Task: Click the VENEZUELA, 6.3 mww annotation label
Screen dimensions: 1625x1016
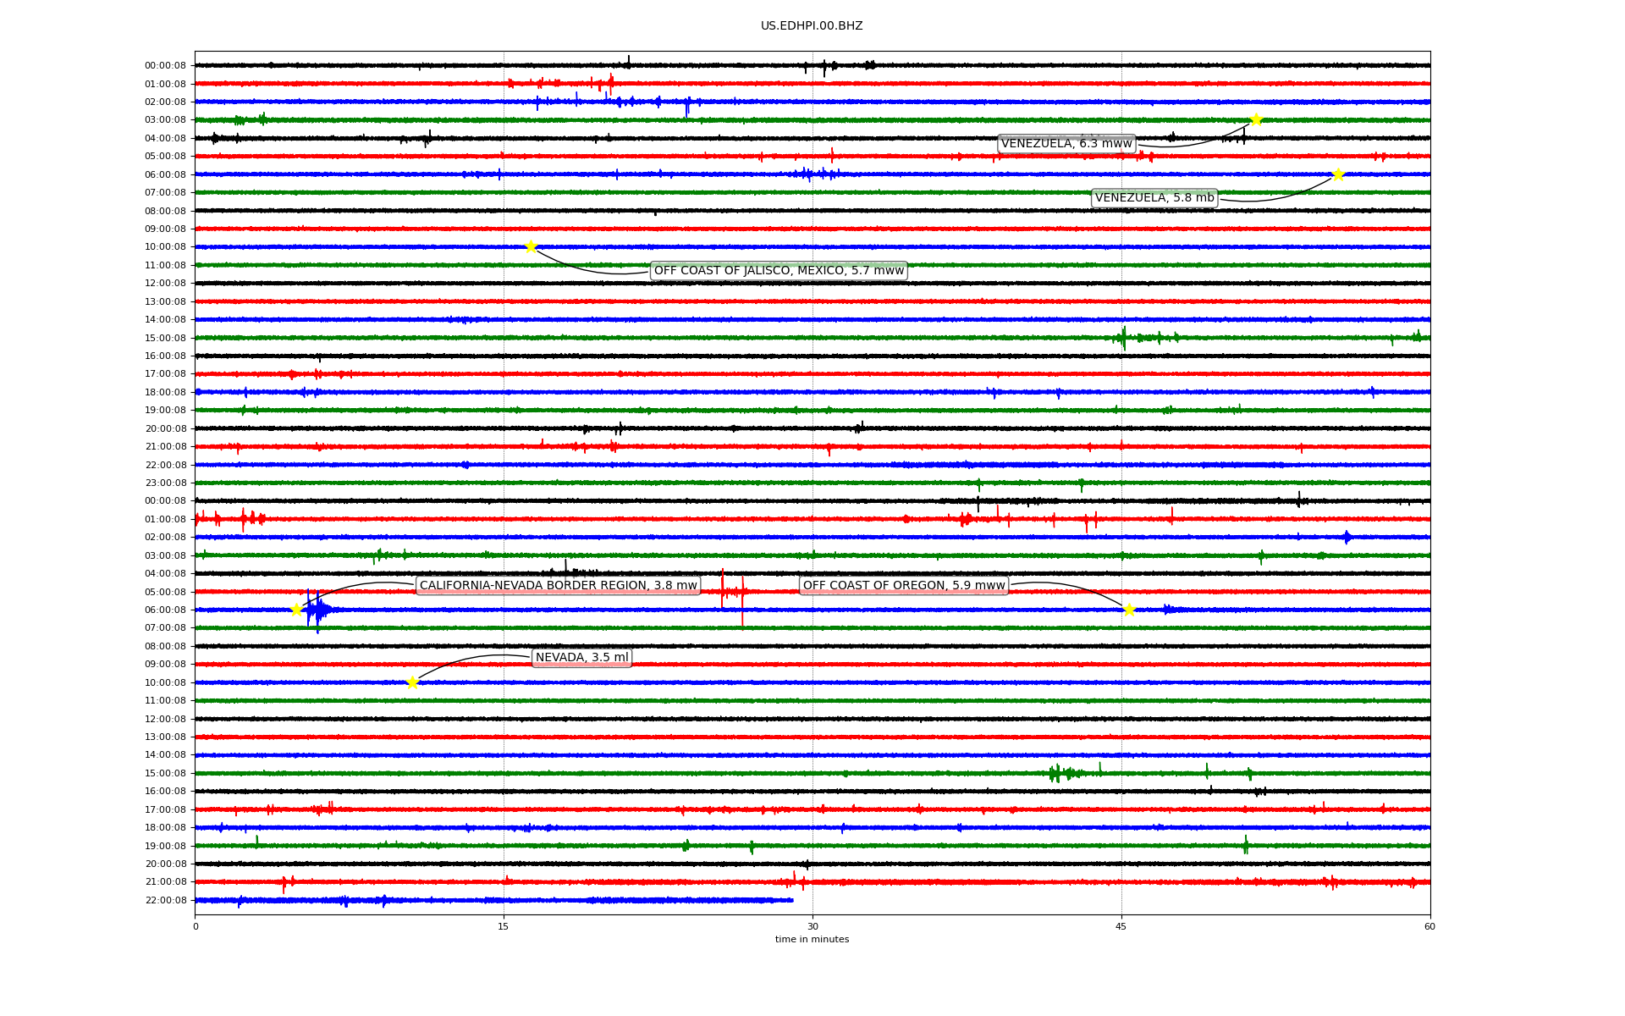Action: [x=1066, y=144]
